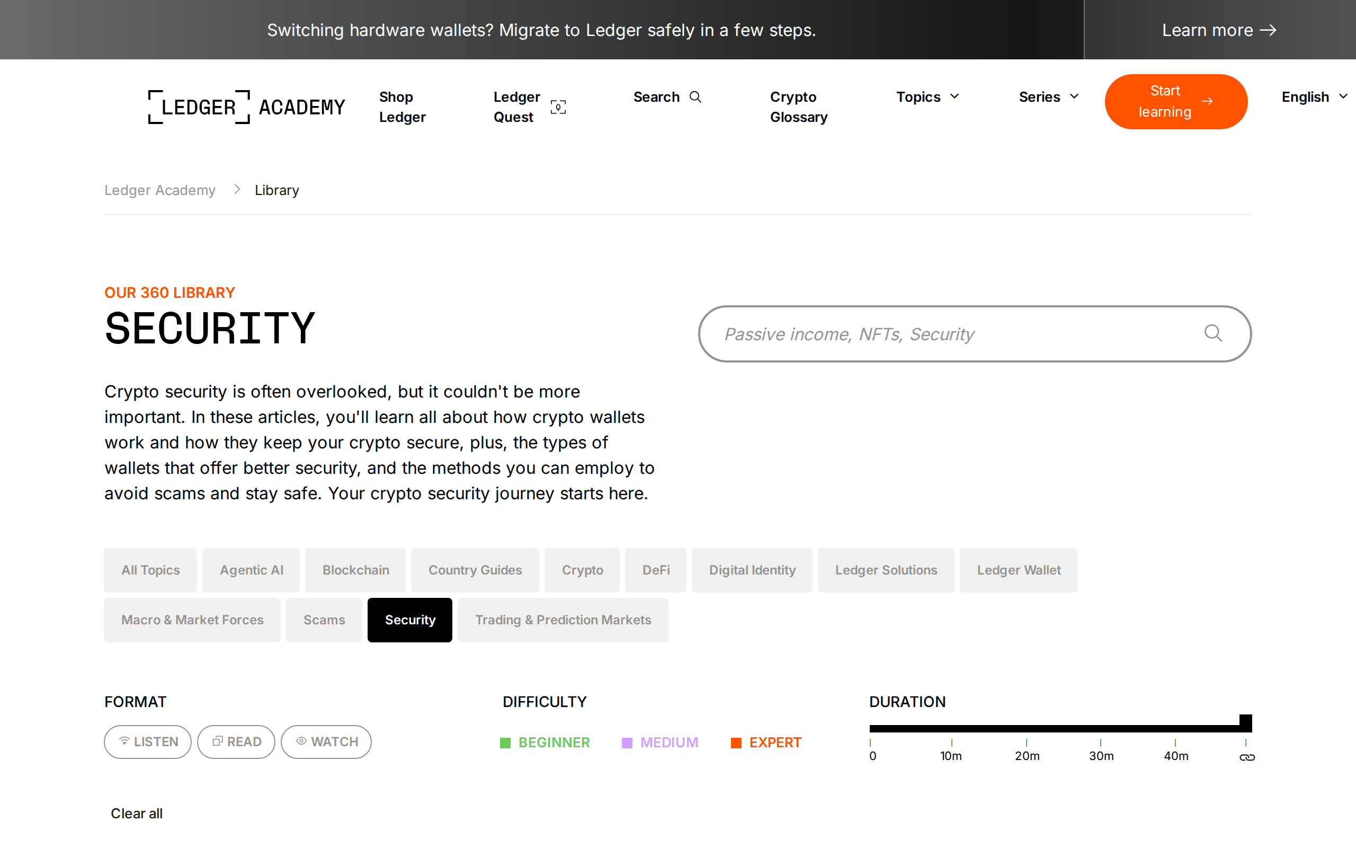Select the Ledger Wallet topic tab

[x=1019, y=570]
